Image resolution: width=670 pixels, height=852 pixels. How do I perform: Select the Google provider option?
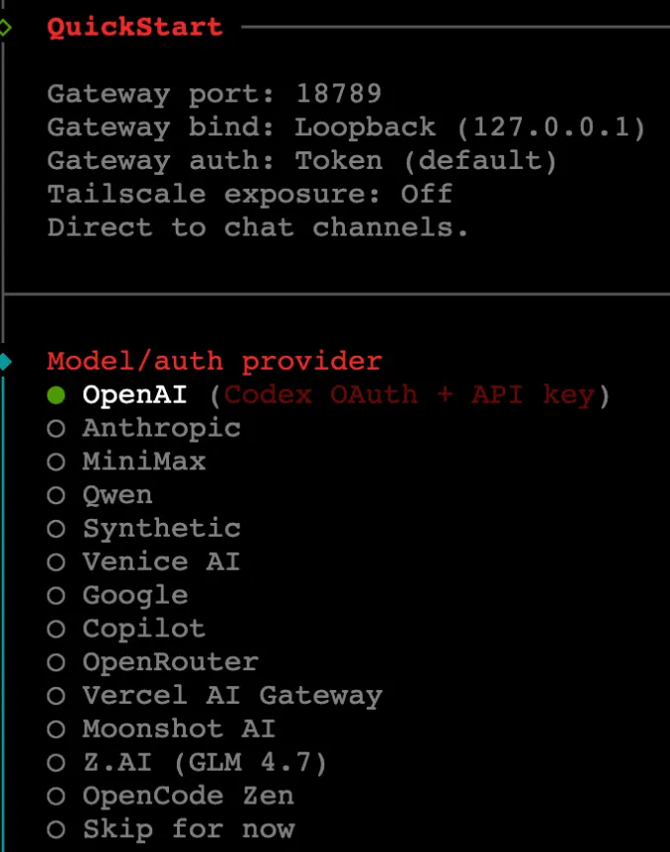click(x=56, y=596)
